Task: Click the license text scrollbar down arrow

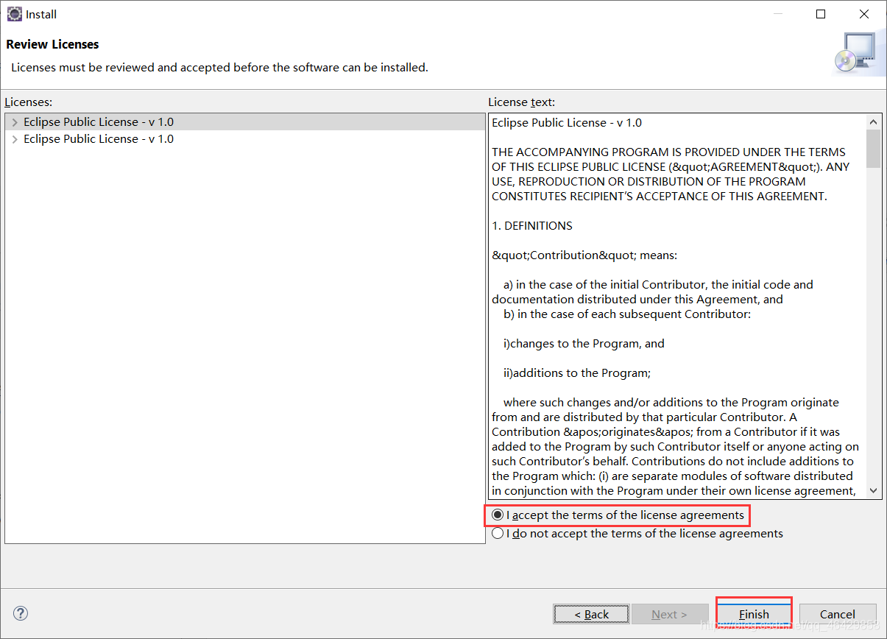Action: [x=874, y=490]
